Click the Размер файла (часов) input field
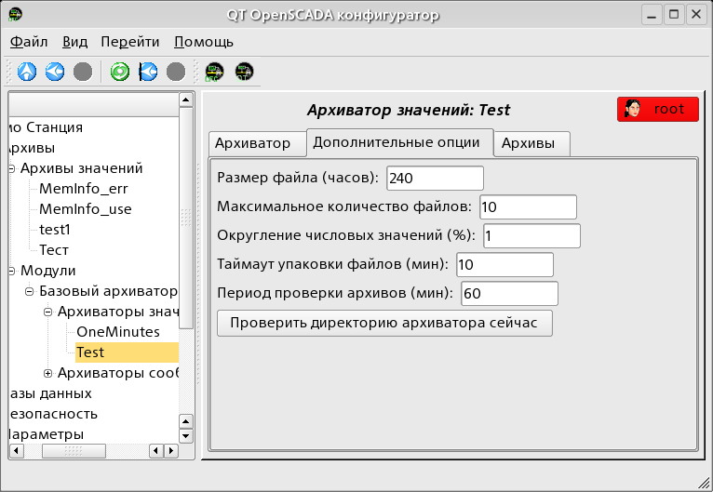This screenshot has height=492, width=713. [435, 178]
